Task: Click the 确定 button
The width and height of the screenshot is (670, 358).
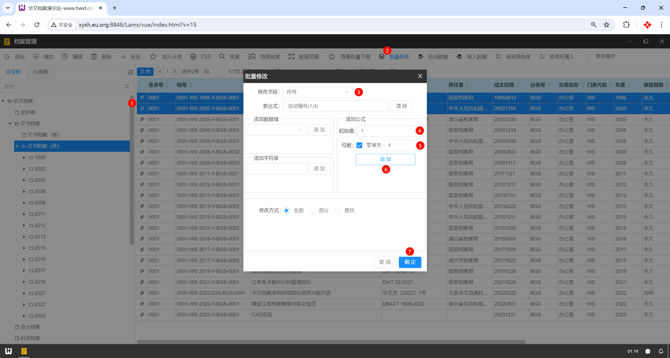Action: [x=410, y=262]
